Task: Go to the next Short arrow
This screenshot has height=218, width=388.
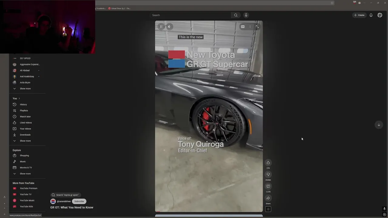Action: pos(379,125)
